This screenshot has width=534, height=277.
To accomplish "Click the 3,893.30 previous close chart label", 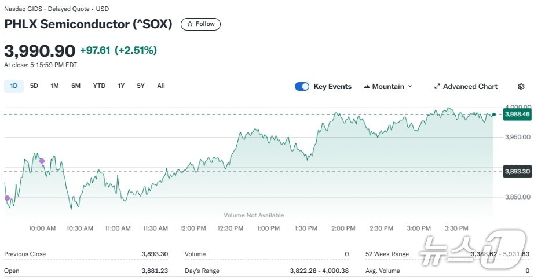I will pyautogui.click(x=517, y=172).
